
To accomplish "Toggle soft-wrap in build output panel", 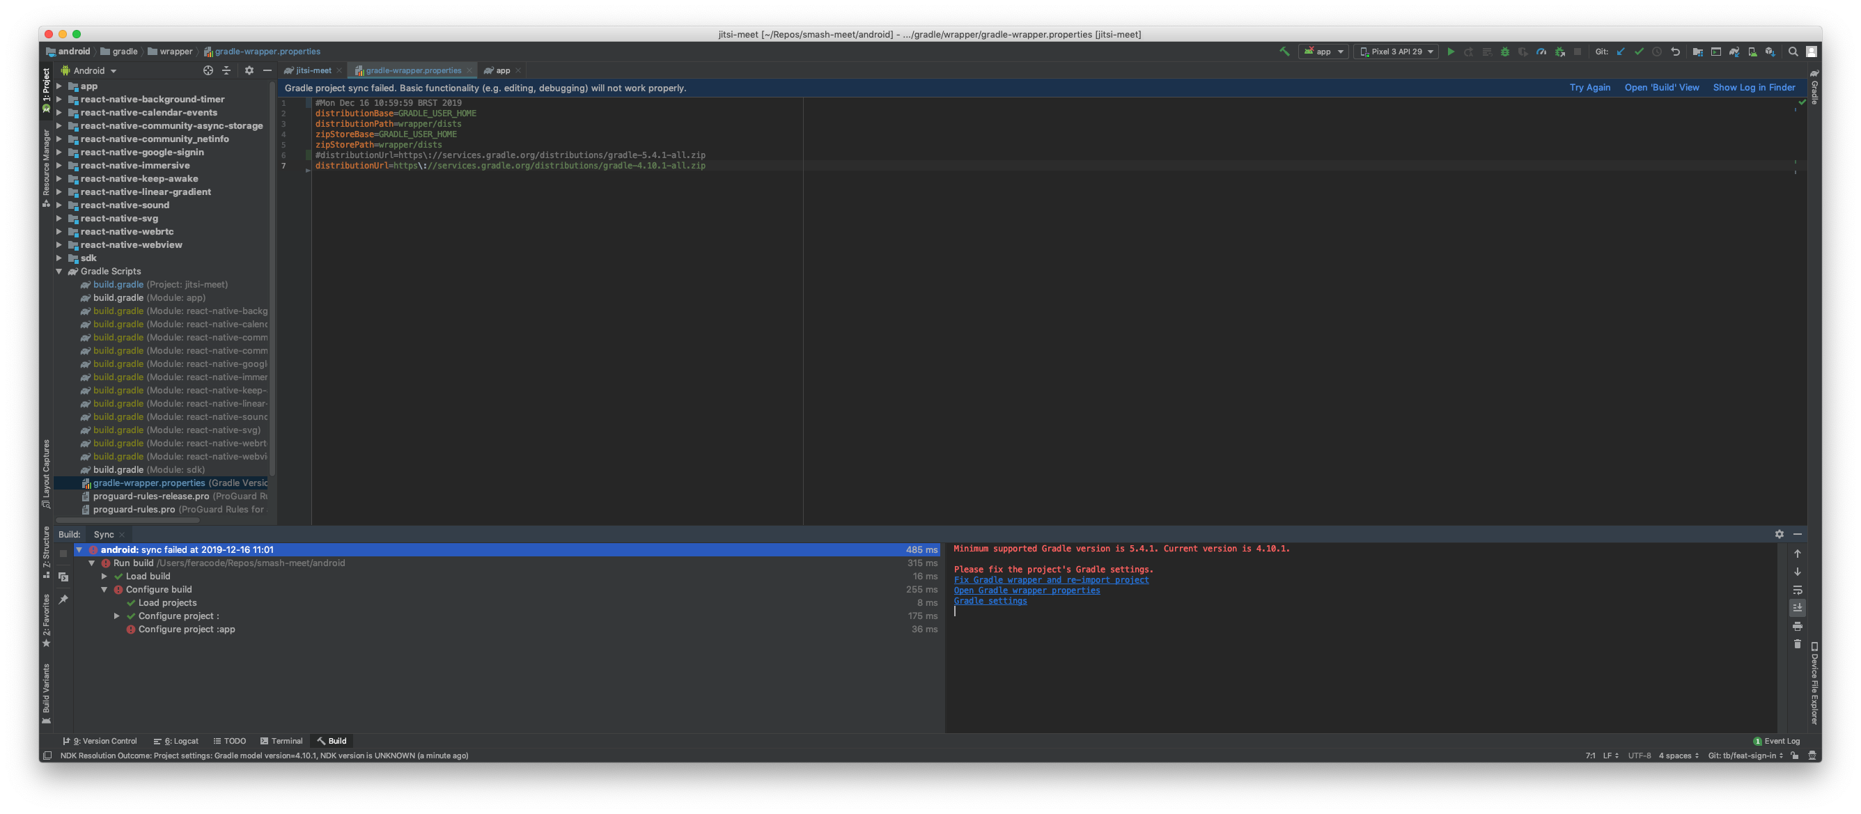I will [1798, 589].
